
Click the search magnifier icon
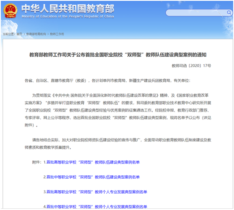point(229,13)
